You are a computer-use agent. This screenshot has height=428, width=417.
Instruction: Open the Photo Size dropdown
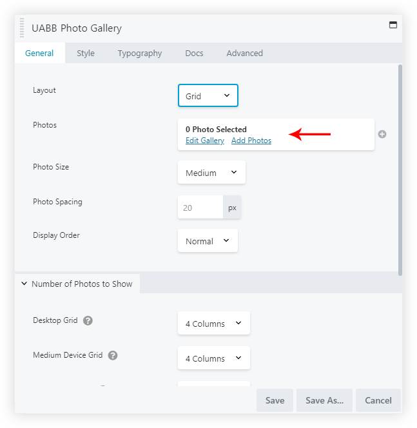211,173
